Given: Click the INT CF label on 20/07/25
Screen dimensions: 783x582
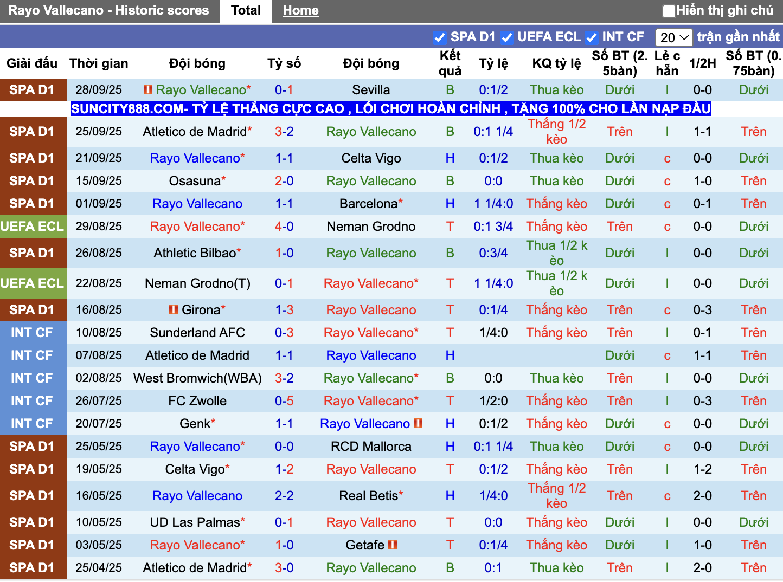Looking at the screenshot, I should click(x=32, y=424).
